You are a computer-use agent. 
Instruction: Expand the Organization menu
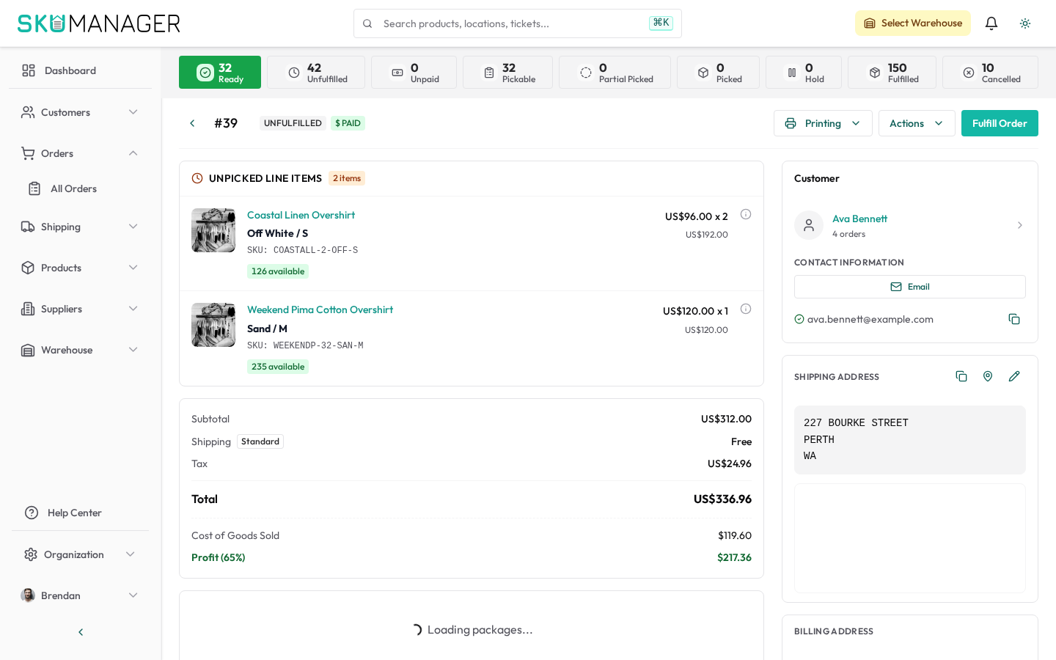point(80,554)
